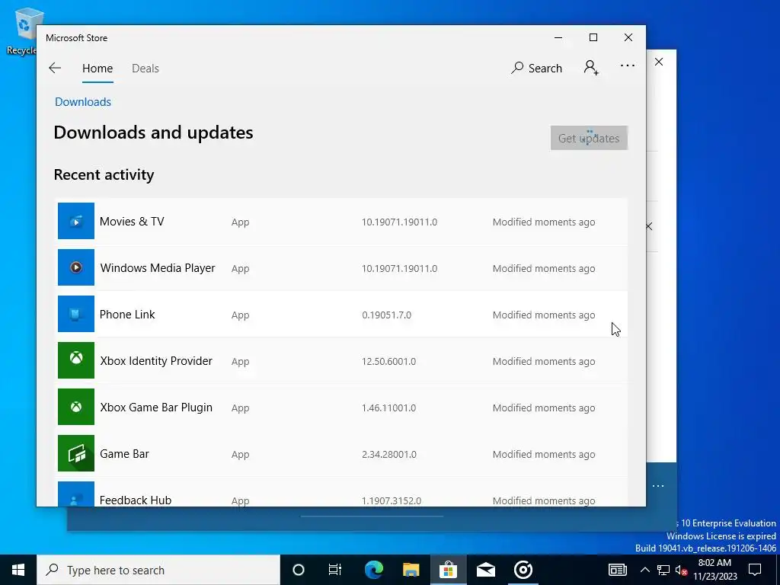
Task: Click version number 12.50.6001.0
Action: click(389, 361)
